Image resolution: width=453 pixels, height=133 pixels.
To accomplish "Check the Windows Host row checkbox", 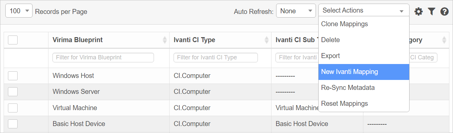I will (x=13, y=76).
